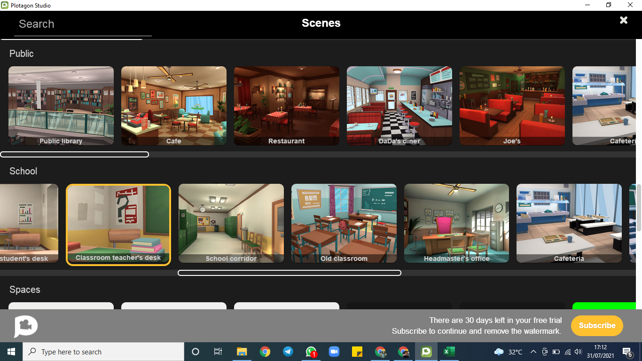The image size is (642, 361).
Task: Open the File Explorer taskbar icon
Action: 242,352
